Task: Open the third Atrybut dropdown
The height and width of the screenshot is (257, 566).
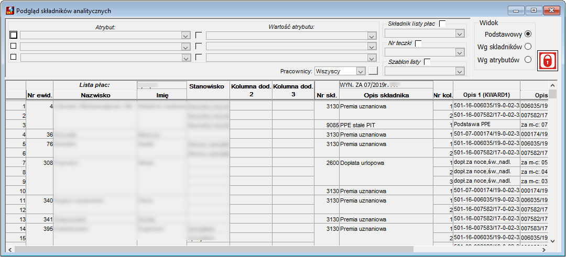Action: click(185, 58)
